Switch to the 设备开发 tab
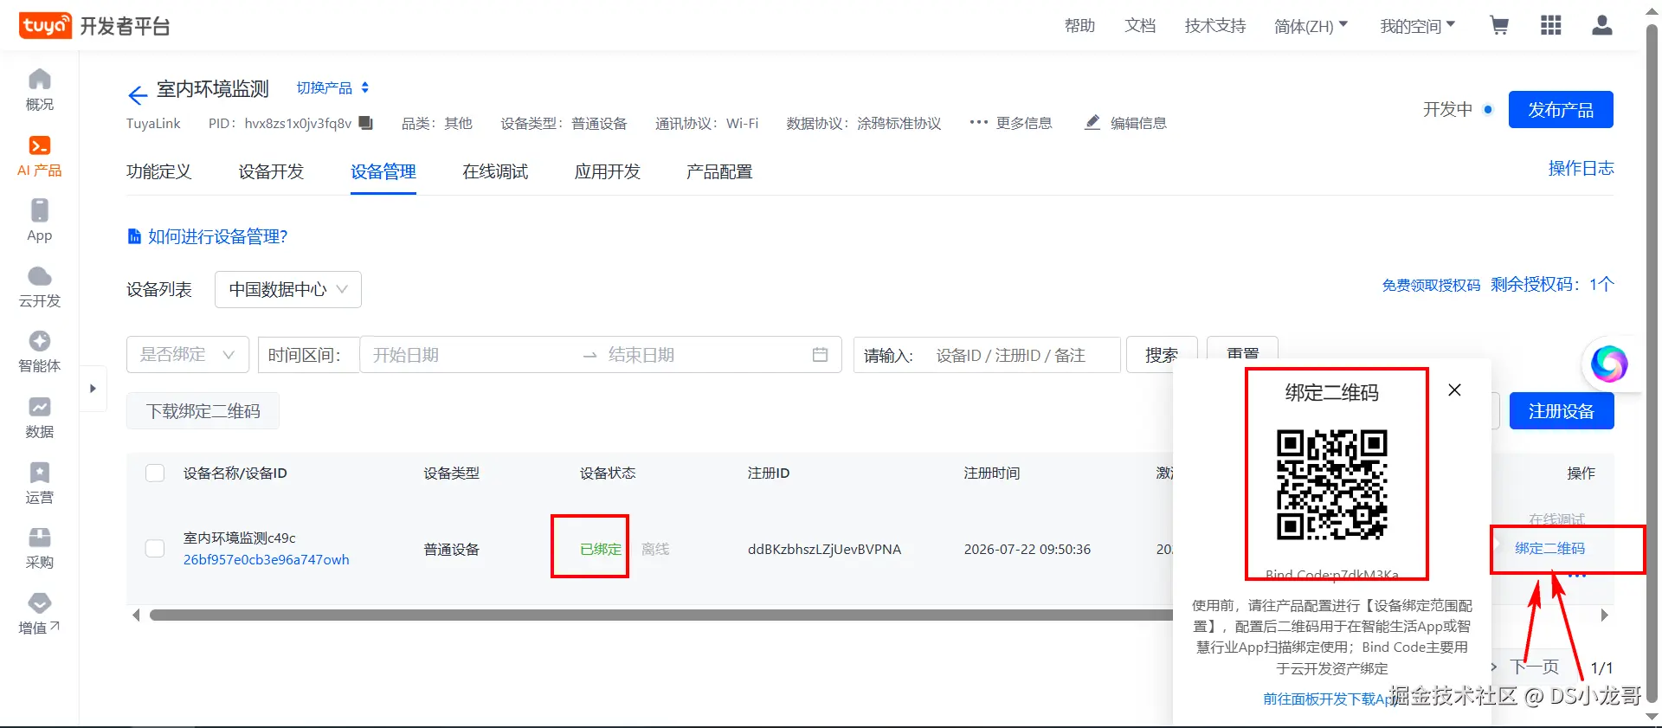 pyautogui.click(x=271, y=171)
